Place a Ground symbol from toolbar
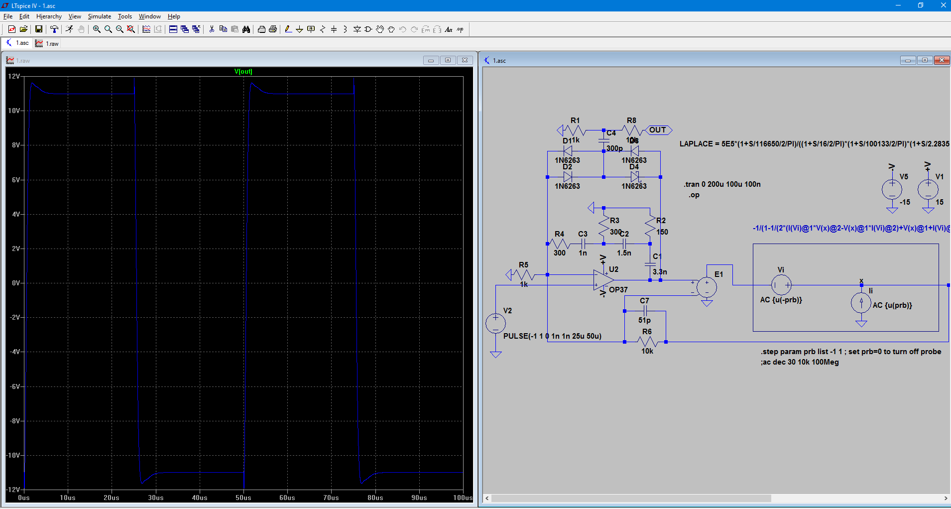951x509 pixels. click(x=299, y=29)
